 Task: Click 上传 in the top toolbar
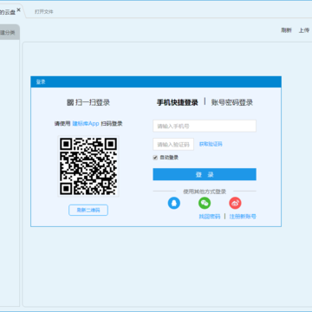[x=304, y=30]
